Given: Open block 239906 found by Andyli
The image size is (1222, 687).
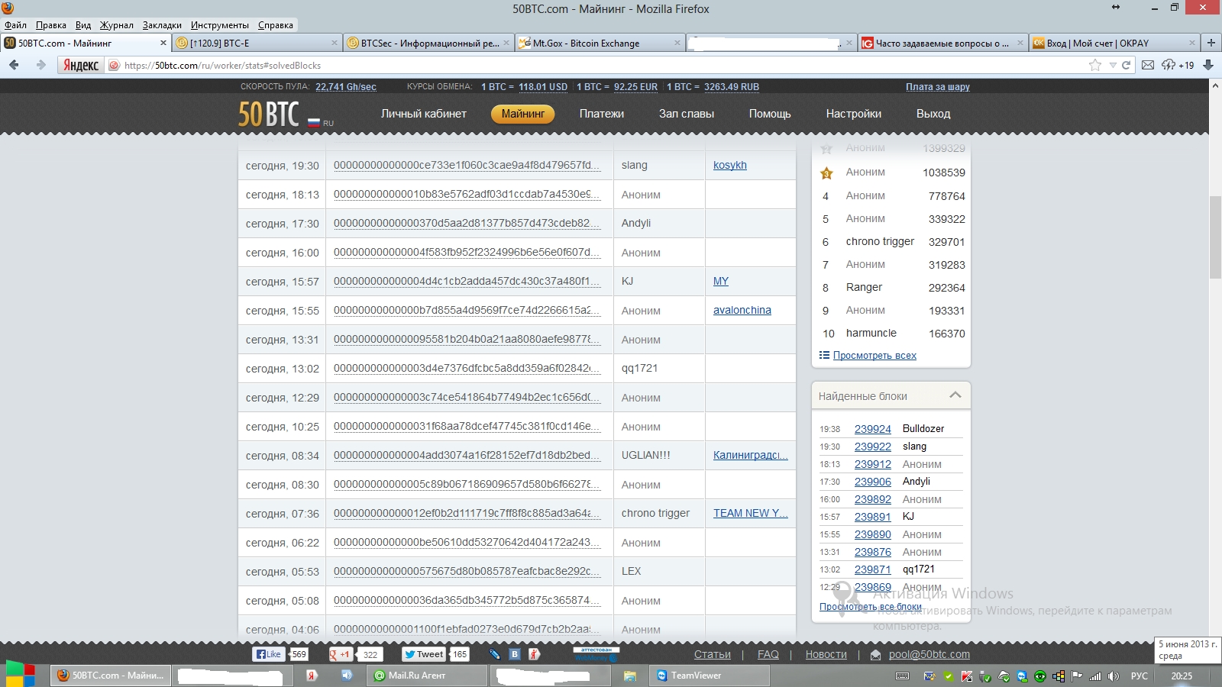Looking at the screenshot, I should click(873, 482).
